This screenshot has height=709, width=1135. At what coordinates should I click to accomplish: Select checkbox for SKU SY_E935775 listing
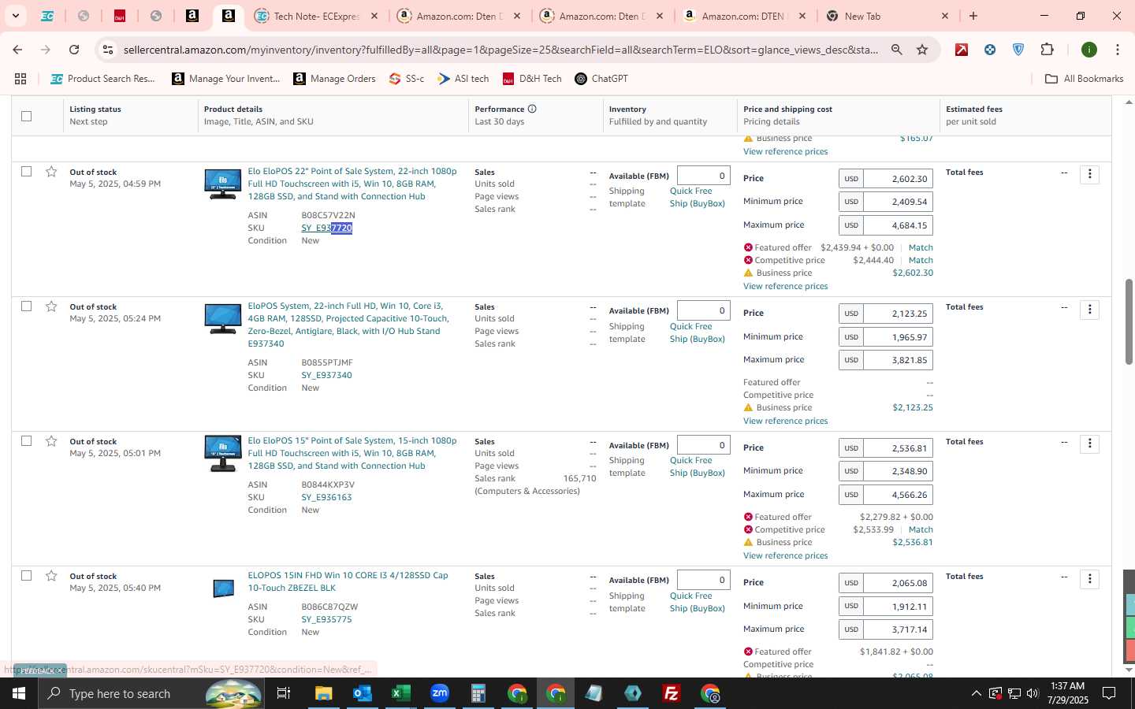(26, 575)
